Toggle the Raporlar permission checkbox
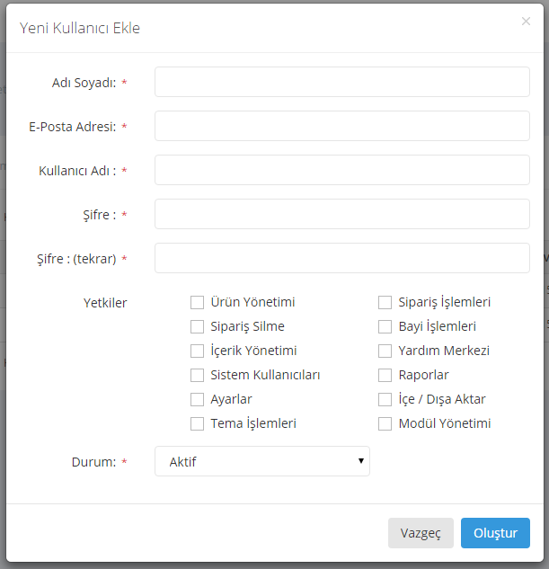Viewport: 549px width, 569px height. (x=385, y=376)
